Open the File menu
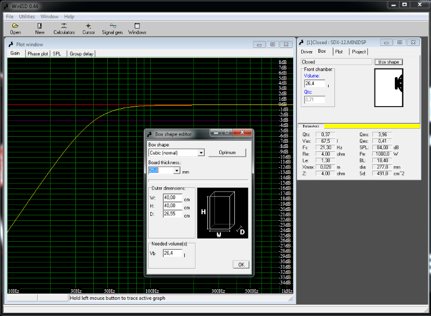This screenshot has width=431, height=316. click(10, 17)
